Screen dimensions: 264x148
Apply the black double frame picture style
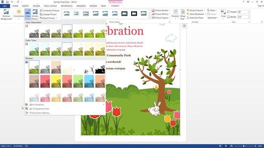coord(125,14)
